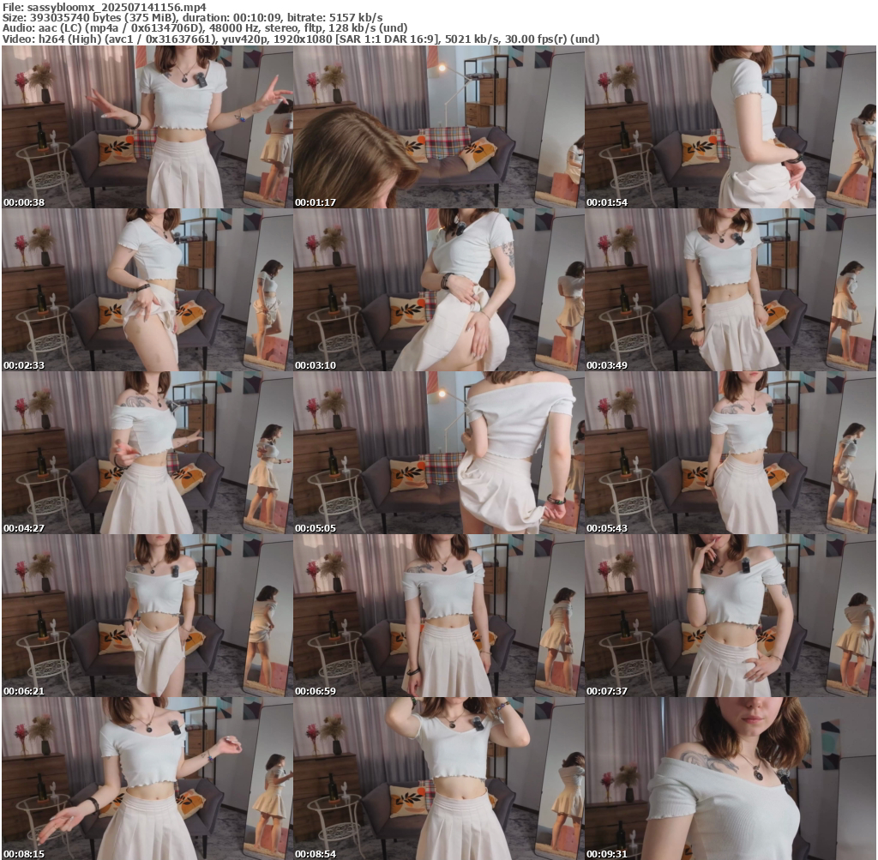Open the thumbnail stamped 00:00:38

[x=147, y=127]
